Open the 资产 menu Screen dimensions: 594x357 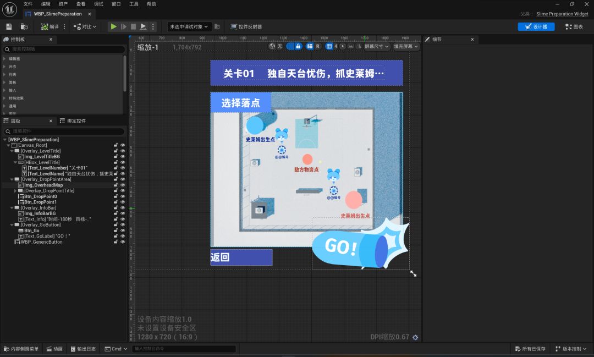pyautogui.click(x=63, y=4)
